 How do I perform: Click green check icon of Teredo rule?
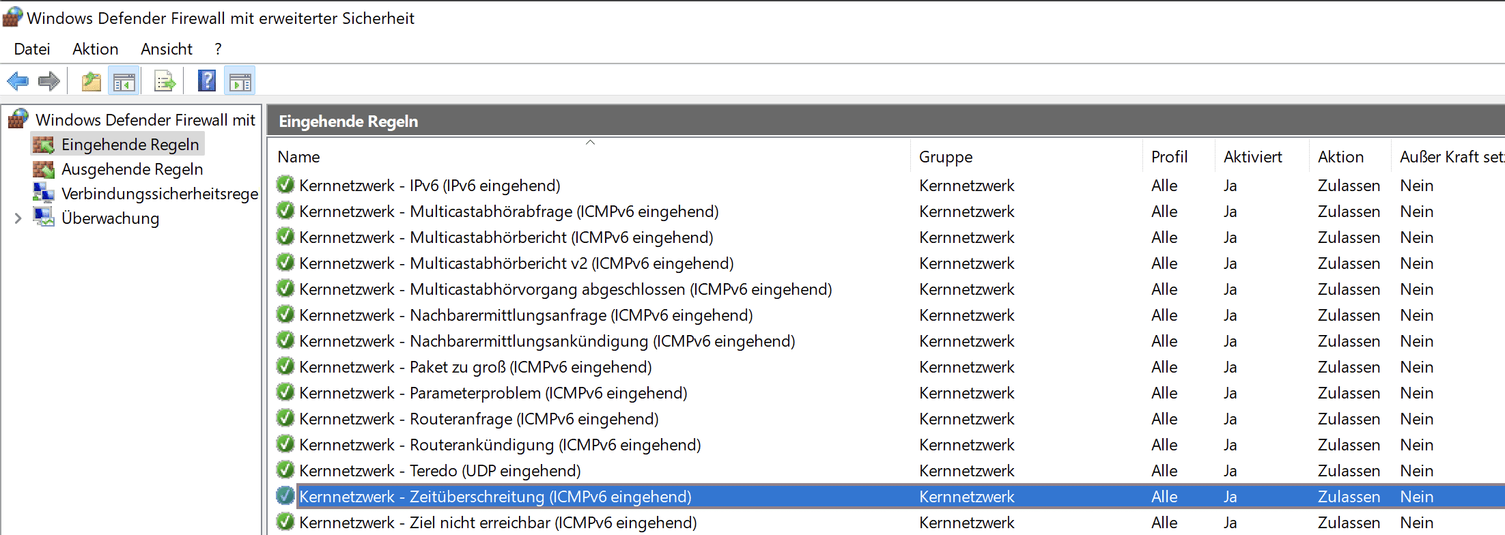click(x=285, y=470)
